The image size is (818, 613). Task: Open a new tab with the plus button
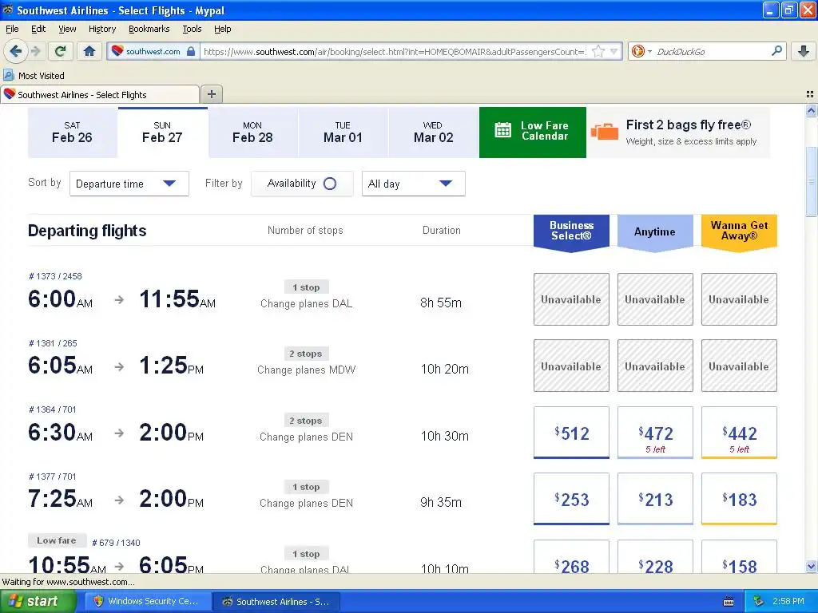[211, 94]
